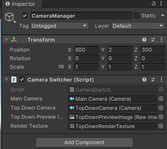
Task: Disable the Camera Switcher script checkbox
Action: coord(22,79)
